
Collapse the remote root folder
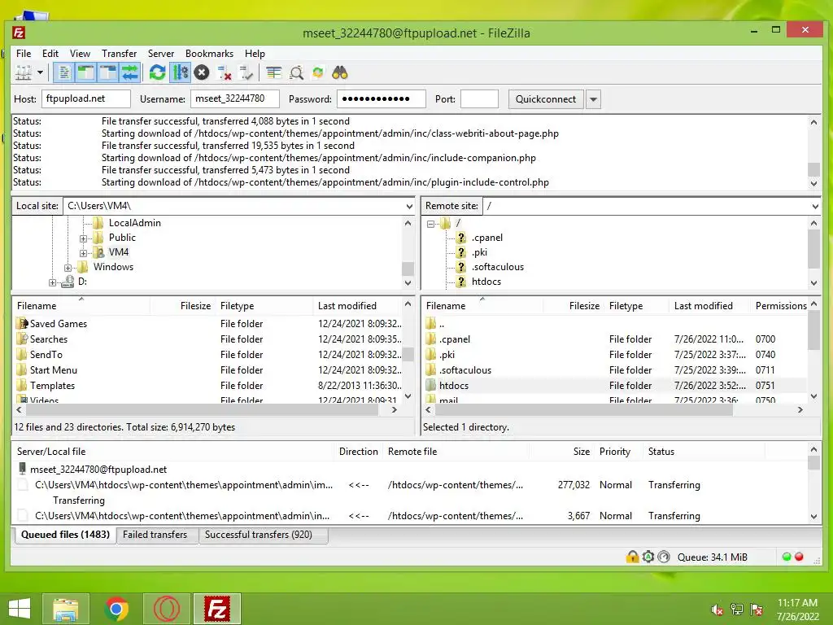pyautogui.click(x=431, y=224)
